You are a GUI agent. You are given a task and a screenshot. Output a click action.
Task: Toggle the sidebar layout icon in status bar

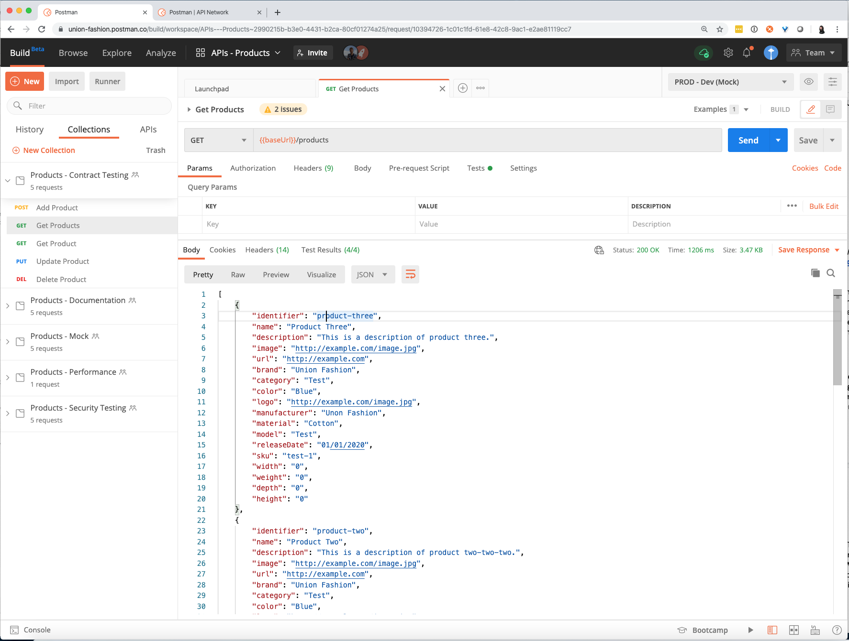click(772, 630)
